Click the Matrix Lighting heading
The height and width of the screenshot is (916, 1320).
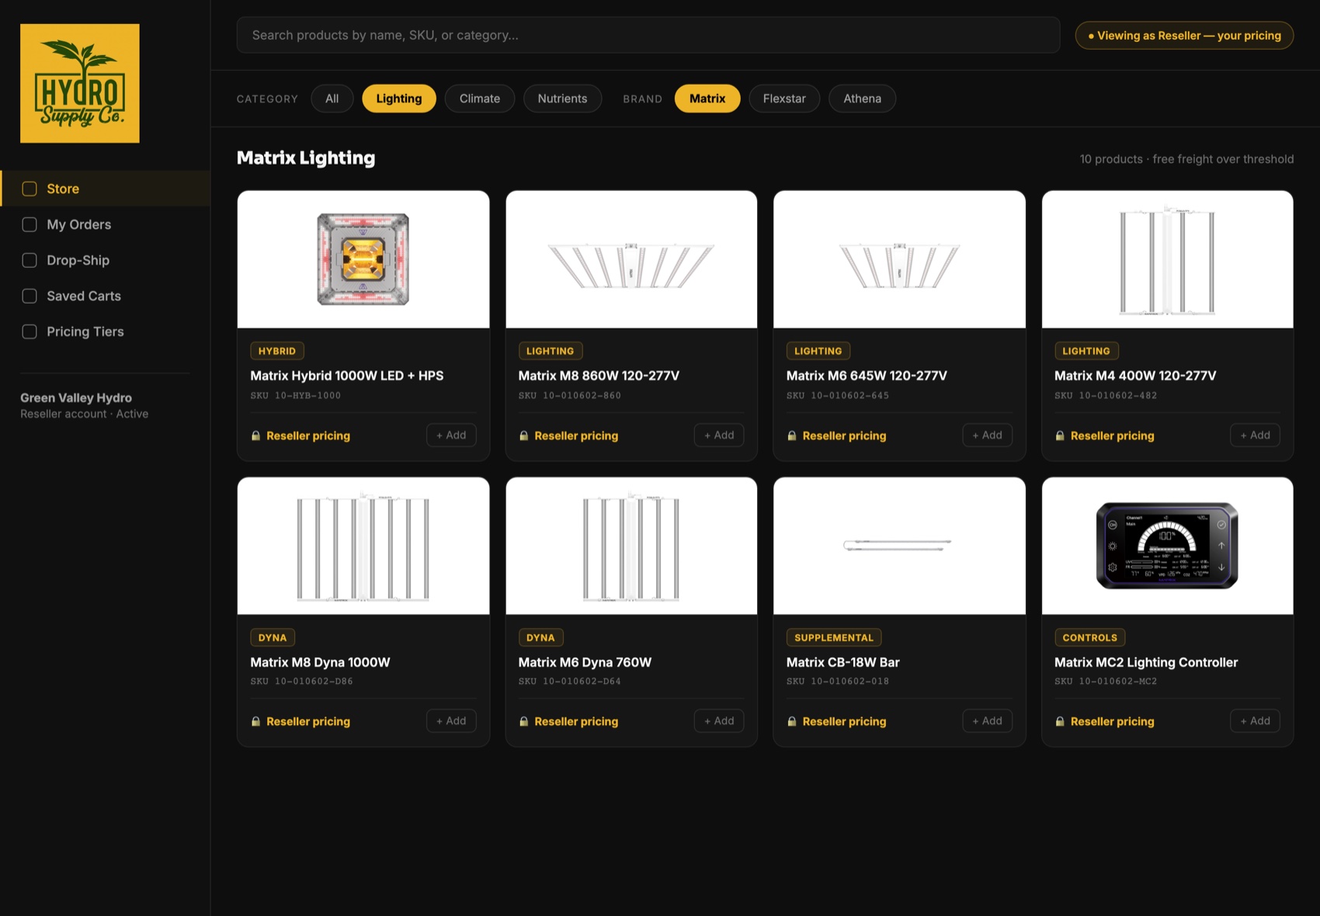(306, 158)
